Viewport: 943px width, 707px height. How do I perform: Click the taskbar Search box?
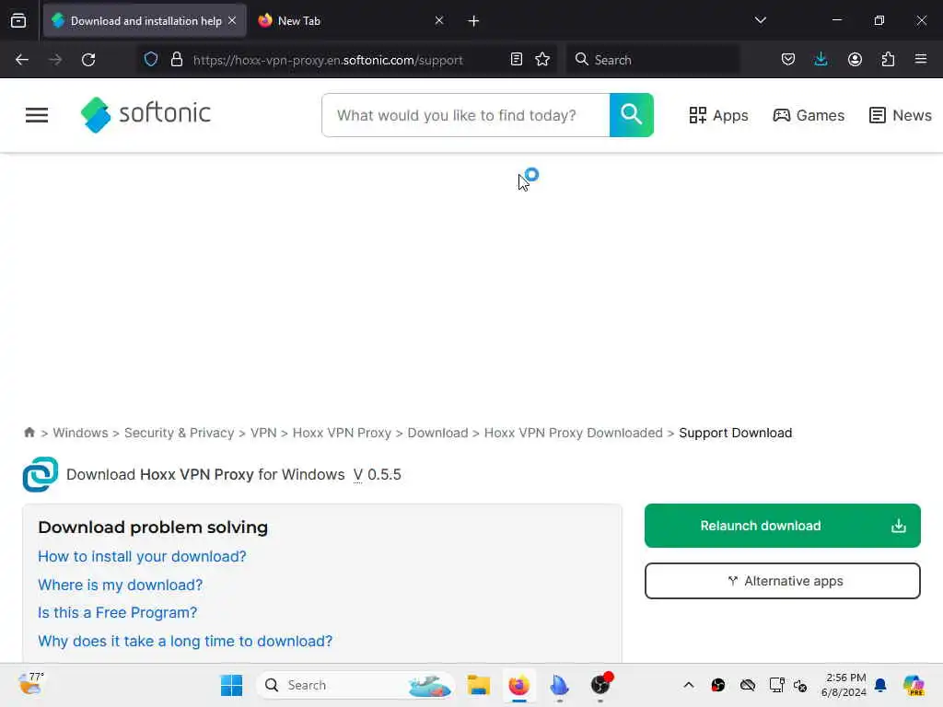pyautogui.click(x=356, y=685)
